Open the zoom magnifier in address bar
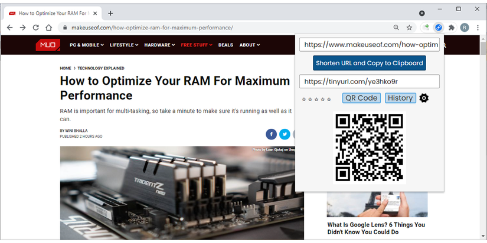The height and width of the screenshot is (243, 487). (396, 28)
